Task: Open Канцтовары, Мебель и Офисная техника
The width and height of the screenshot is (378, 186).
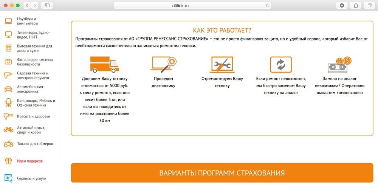Action: pyautogui.click(x=36, y=103)
